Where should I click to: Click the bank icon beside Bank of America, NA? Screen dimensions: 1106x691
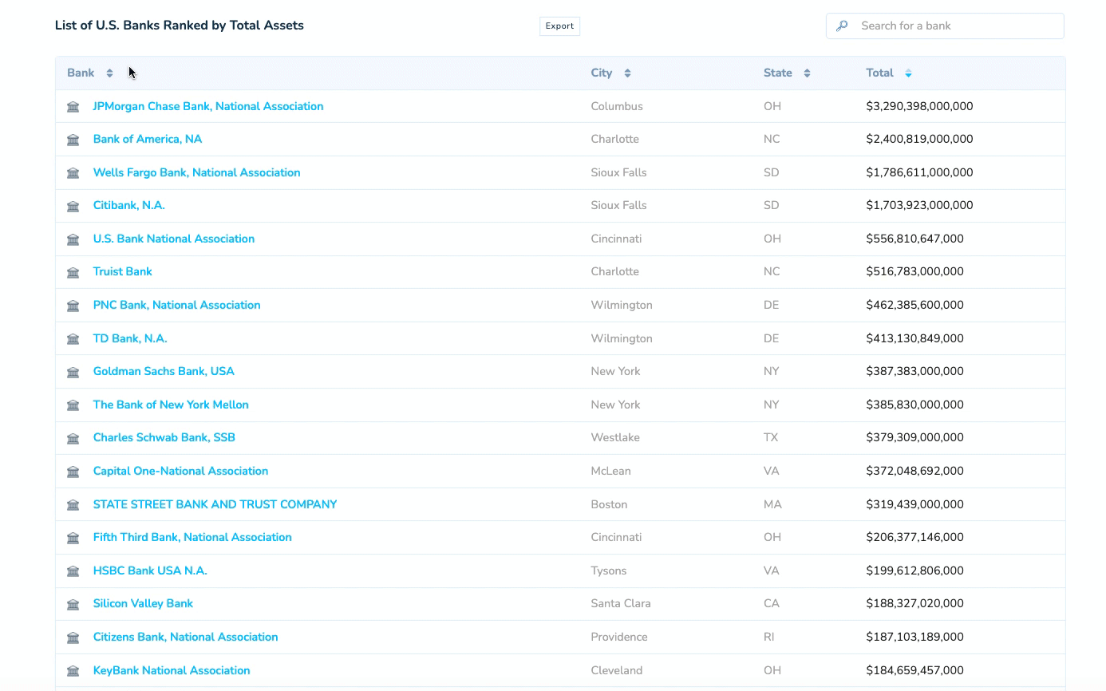(x=73, y=140)
